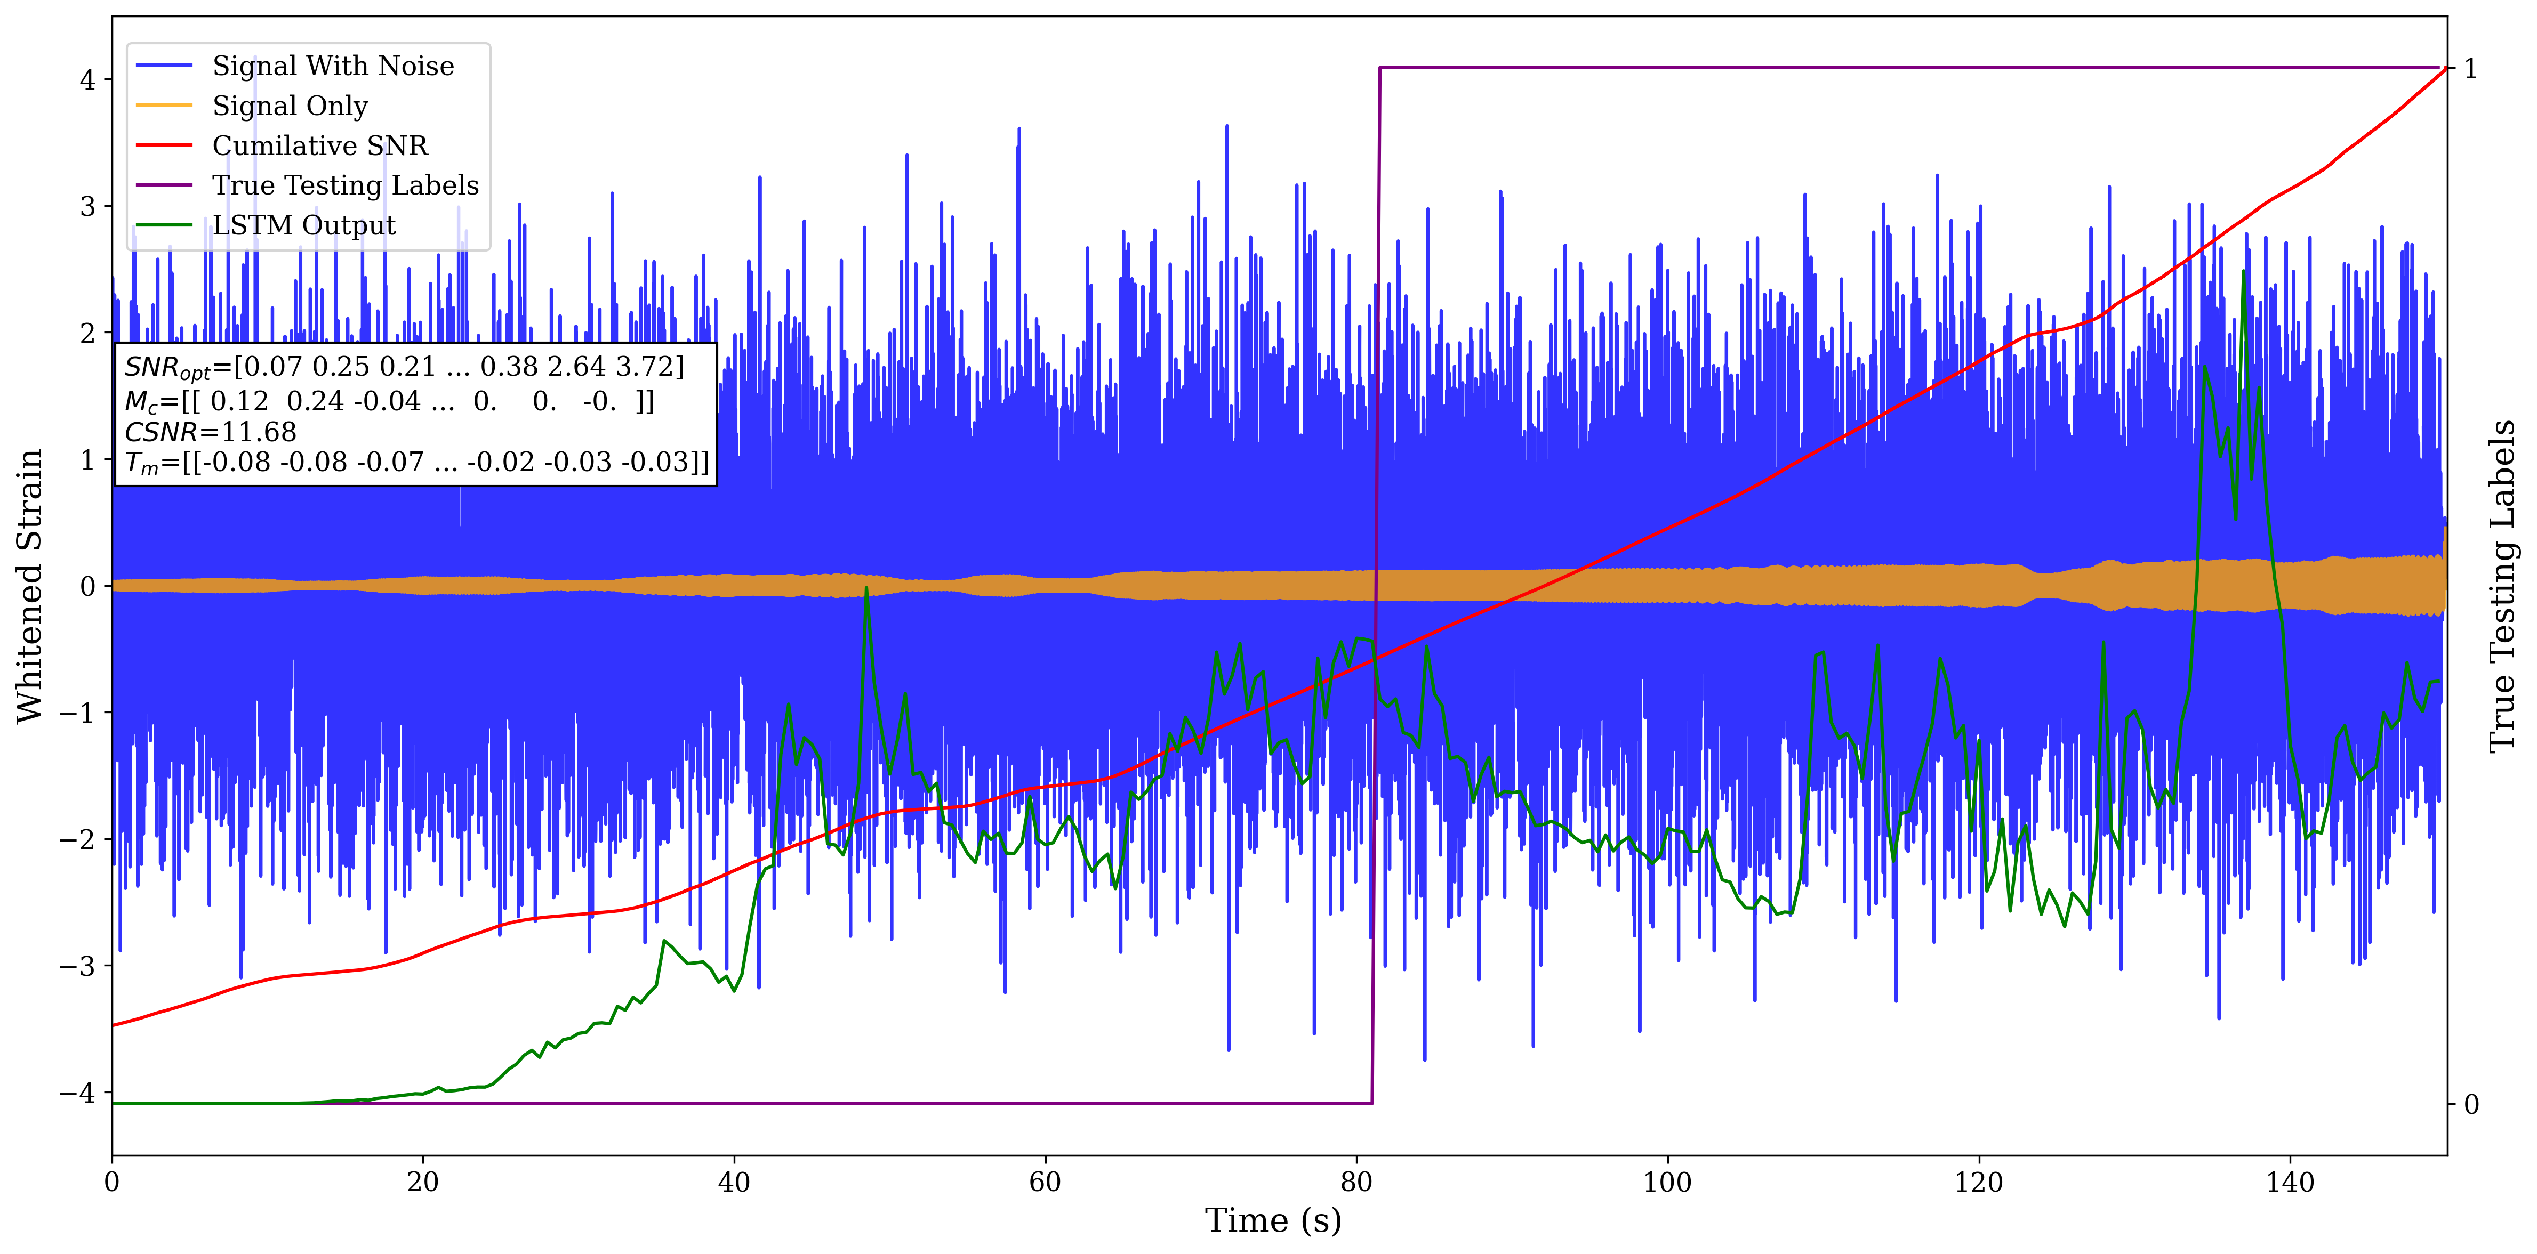
Task: Click the right axis tick label 0
Action: pyautogui.click(x=2471, y=1104)
